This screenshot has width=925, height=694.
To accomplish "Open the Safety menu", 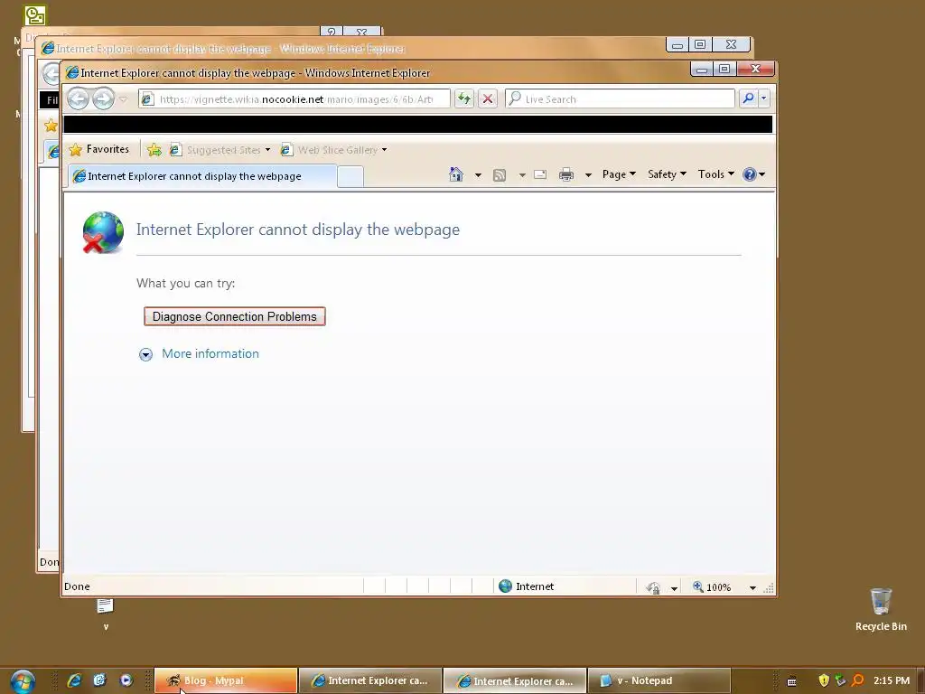I will tap(668, 174).
